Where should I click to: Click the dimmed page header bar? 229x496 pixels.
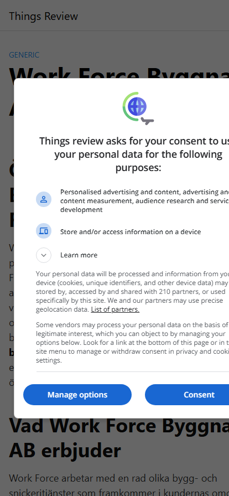point(114,15)
